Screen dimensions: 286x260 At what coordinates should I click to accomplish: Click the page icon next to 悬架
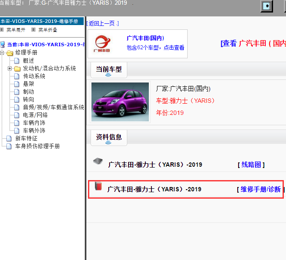[x=17, y=84]
